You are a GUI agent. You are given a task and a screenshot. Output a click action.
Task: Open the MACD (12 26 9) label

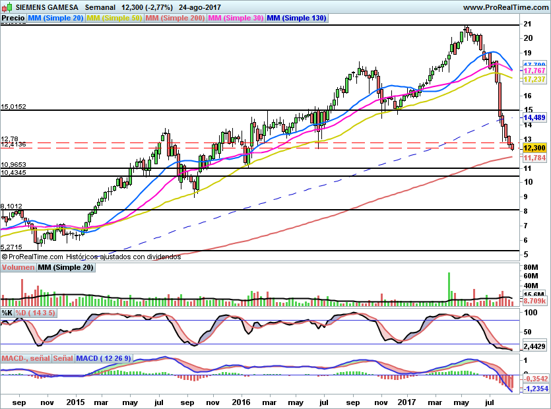(104, 359)
